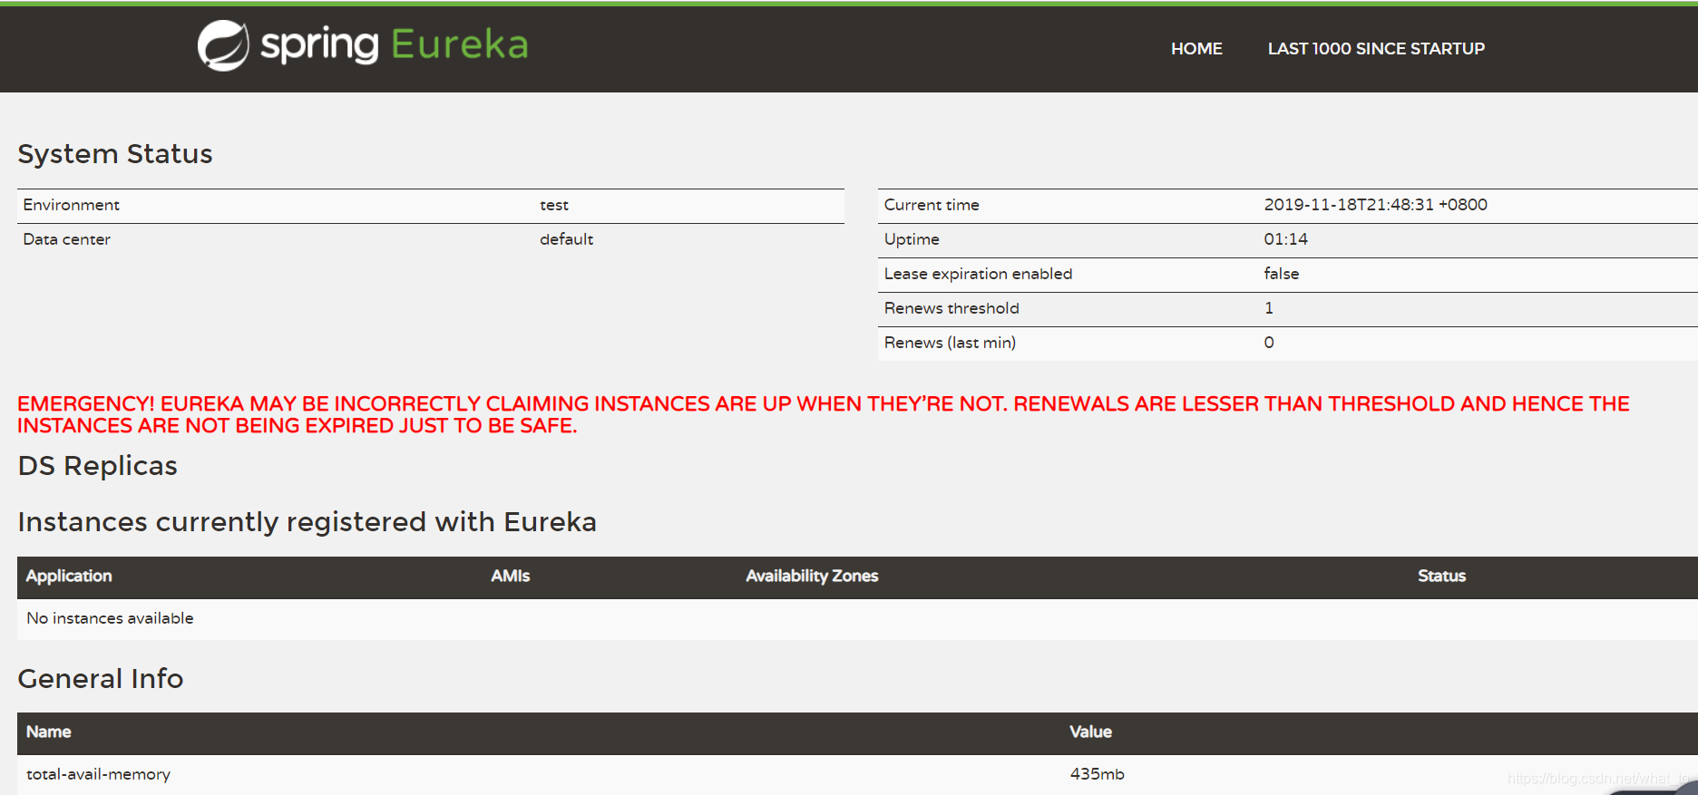Screen dimensions: 1698x795
Task: Click Instances currently registered with Eureka heading
Action: (307, 522)
